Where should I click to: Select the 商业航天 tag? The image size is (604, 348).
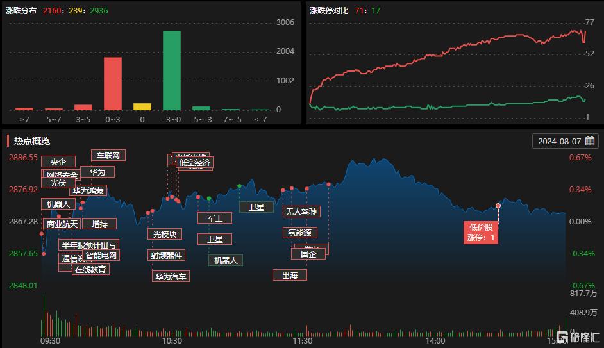(62, 224)
